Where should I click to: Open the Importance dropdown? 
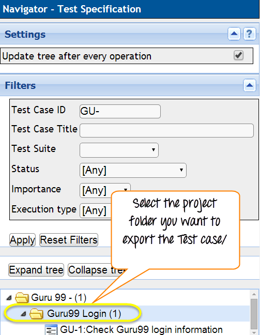[105, 190]
